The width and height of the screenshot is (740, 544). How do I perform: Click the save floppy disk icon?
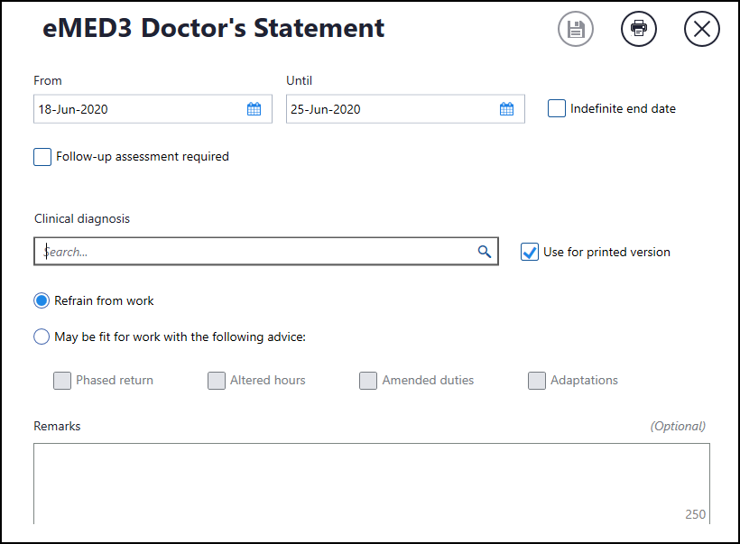[575, 29]
